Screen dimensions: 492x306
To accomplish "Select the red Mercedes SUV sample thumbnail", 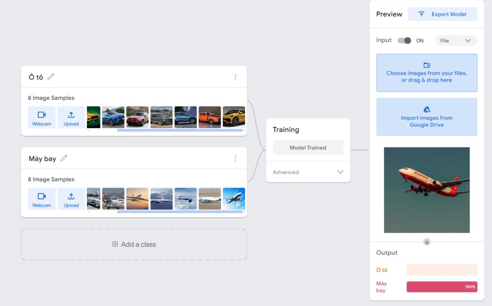I will pos(137,117).
